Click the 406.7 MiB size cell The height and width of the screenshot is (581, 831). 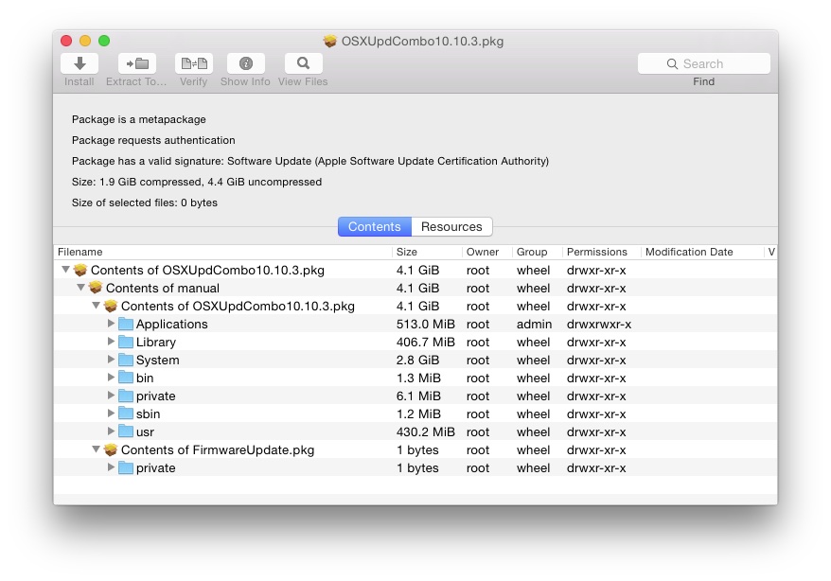tap(426, 343)
